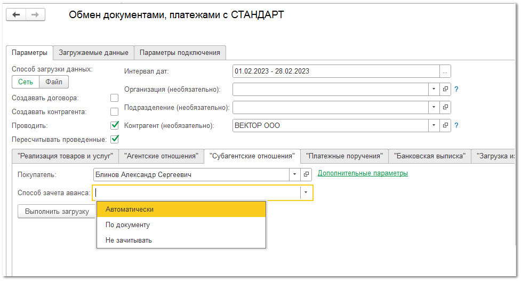Click the forward navigation arrow

coord(35,14)
